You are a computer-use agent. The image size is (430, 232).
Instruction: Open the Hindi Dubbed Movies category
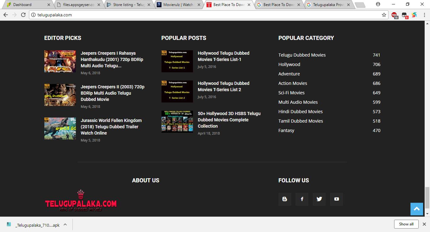300,112
